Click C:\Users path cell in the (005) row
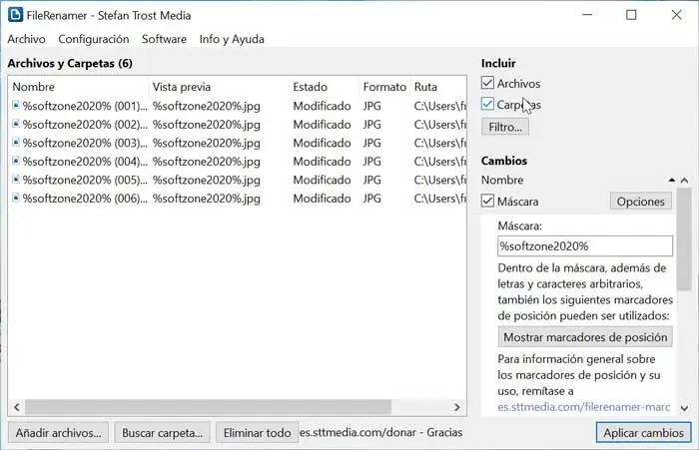Viewport: 699px width, 450px height. 440,180
